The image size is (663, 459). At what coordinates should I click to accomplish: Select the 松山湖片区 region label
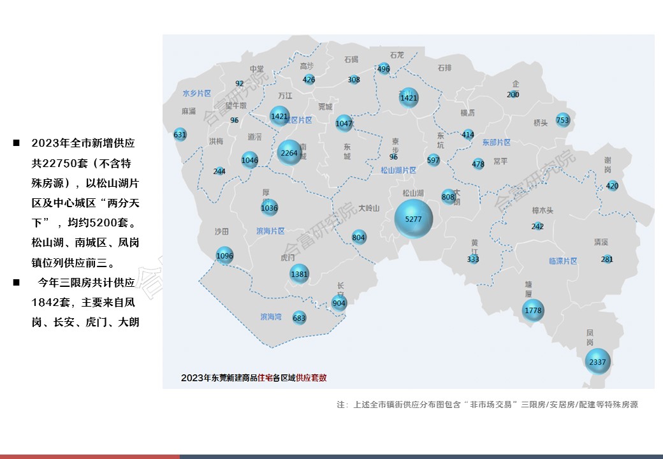click(x=398, y=170)
